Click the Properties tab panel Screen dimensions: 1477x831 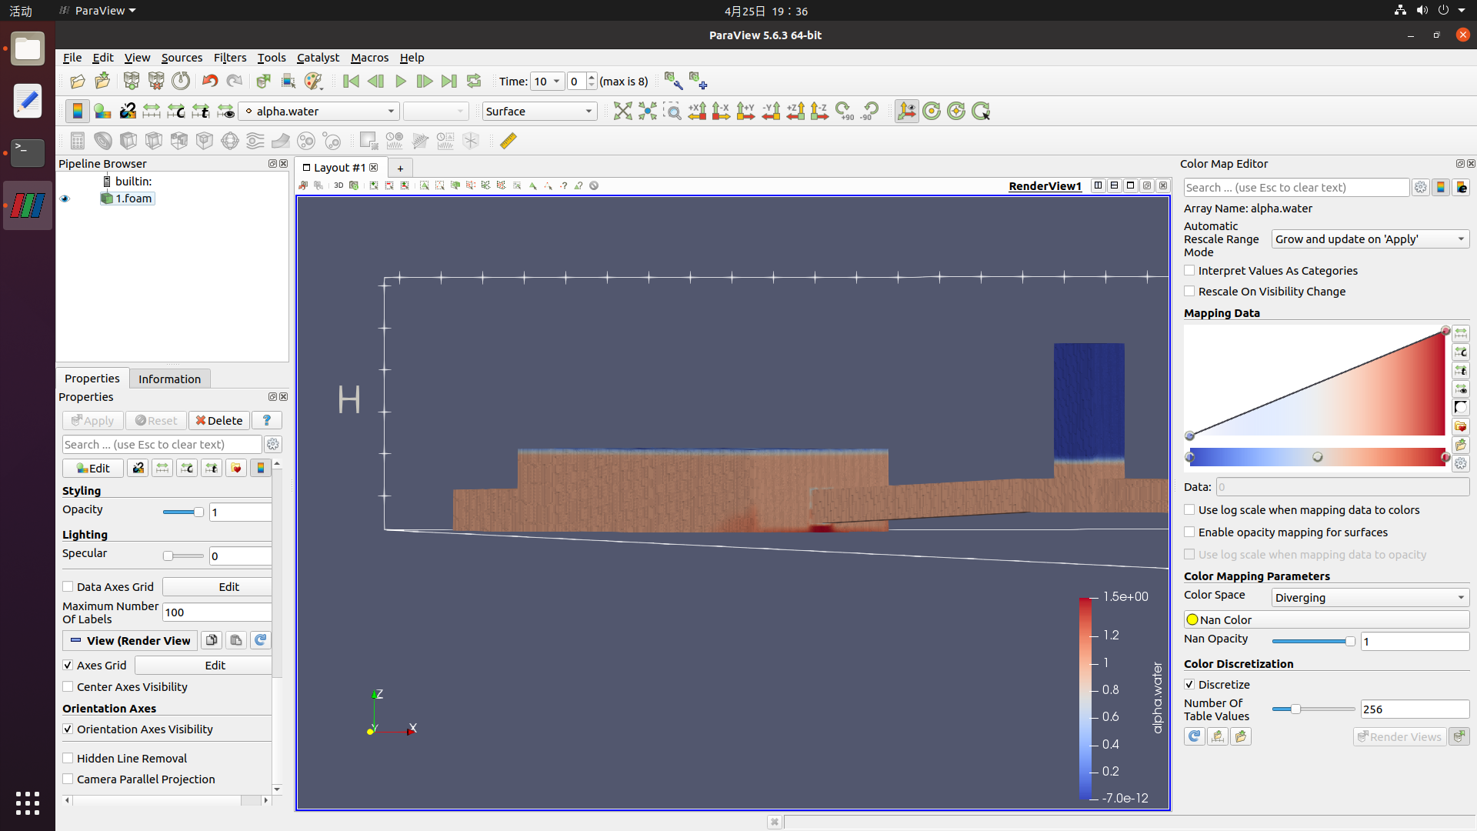[92, 378]
